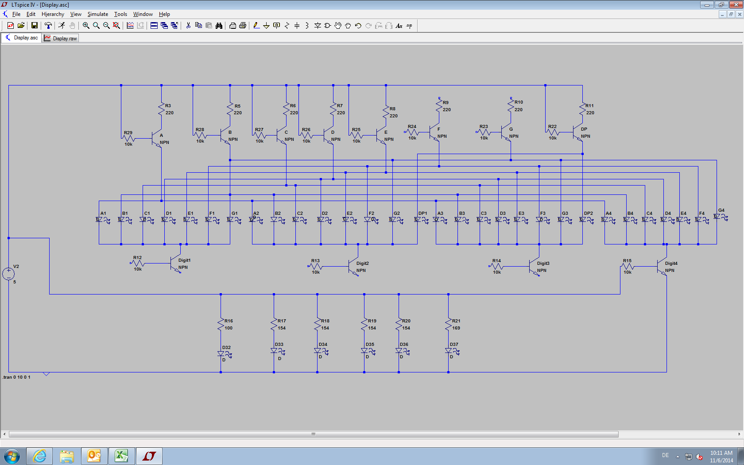Place an Inductor from the toolbar
The width and height of the screenshot is (744, 465).
click(307, 26)
